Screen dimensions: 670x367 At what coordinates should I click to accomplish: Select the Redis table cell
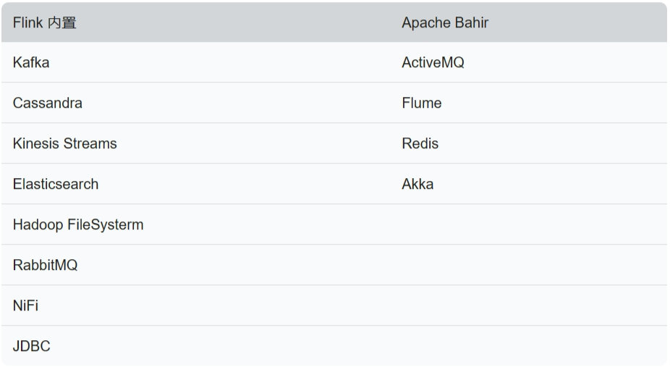[x=420, y=144]
